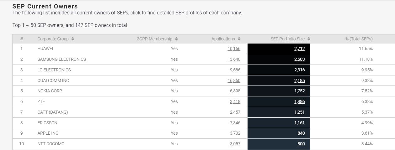Open Ericsson applications count 7,346
This screenshot has height=150, width=395.
pos(235,123)
